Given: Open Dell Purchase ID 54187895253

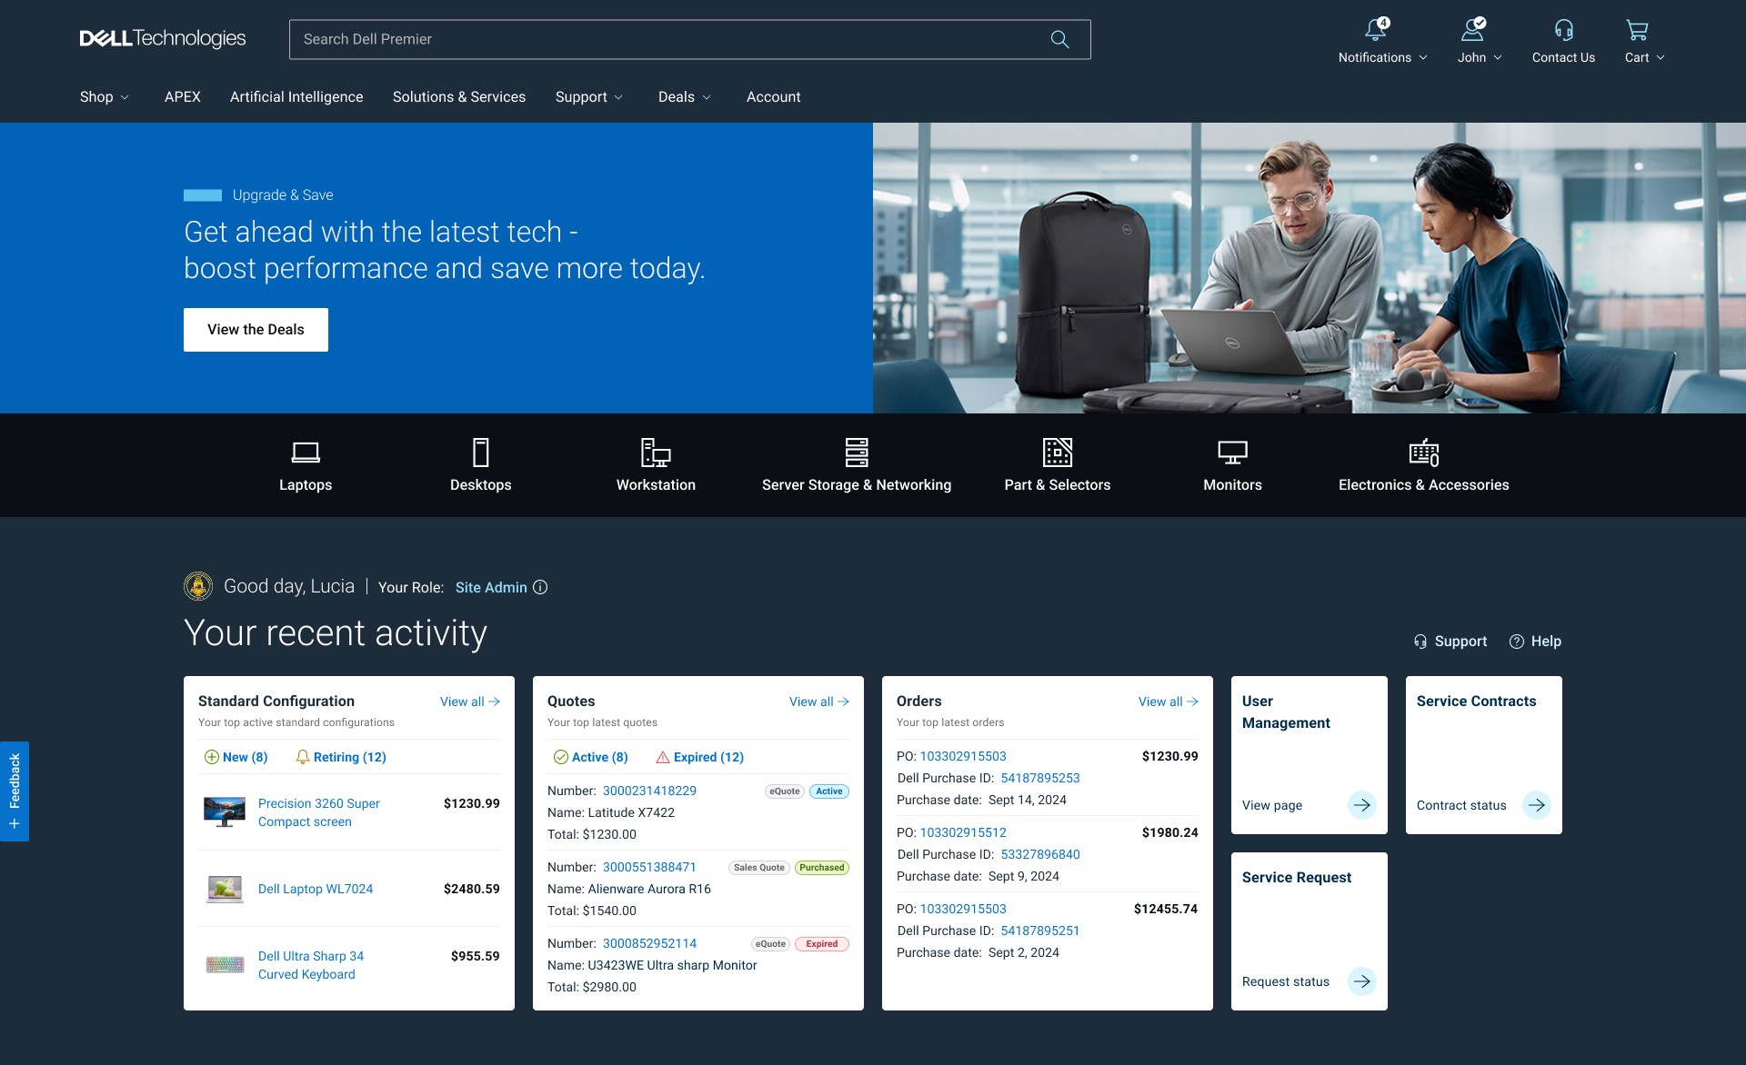Looking at the screenshot, I should tap(1040, 778).
